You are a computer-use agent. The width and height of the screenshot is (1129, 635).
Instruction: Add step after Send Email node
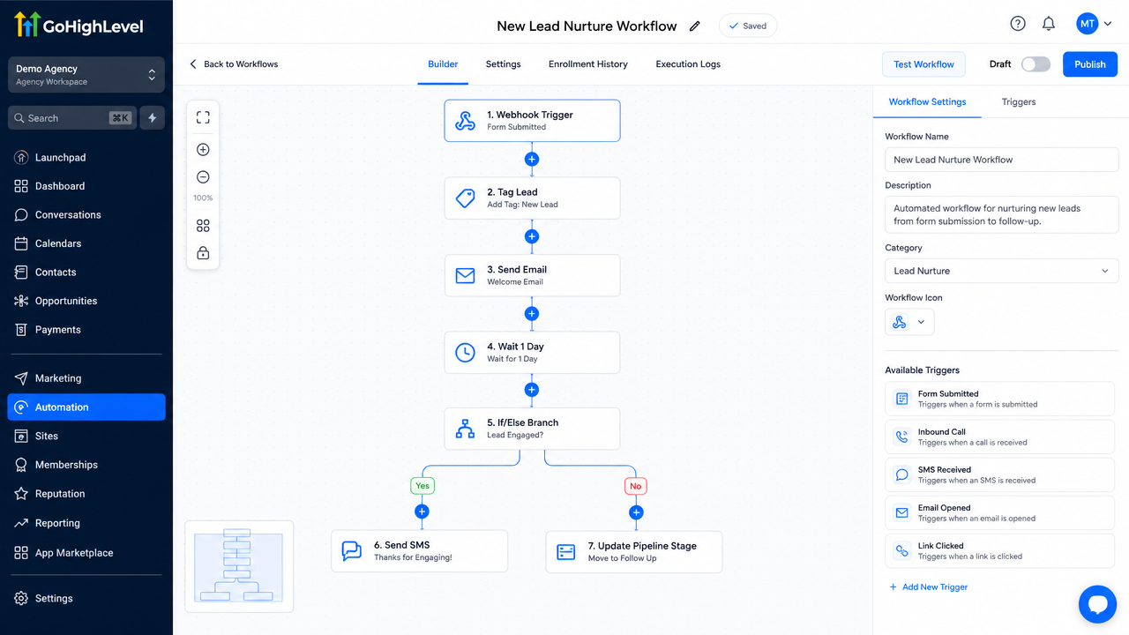pyautogui.click(x=531, y=313)
